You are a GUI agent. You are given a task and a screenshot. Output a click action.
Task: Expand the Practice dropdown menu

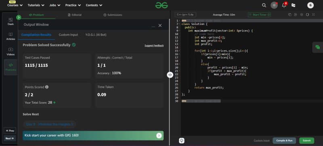pos(73,5)
